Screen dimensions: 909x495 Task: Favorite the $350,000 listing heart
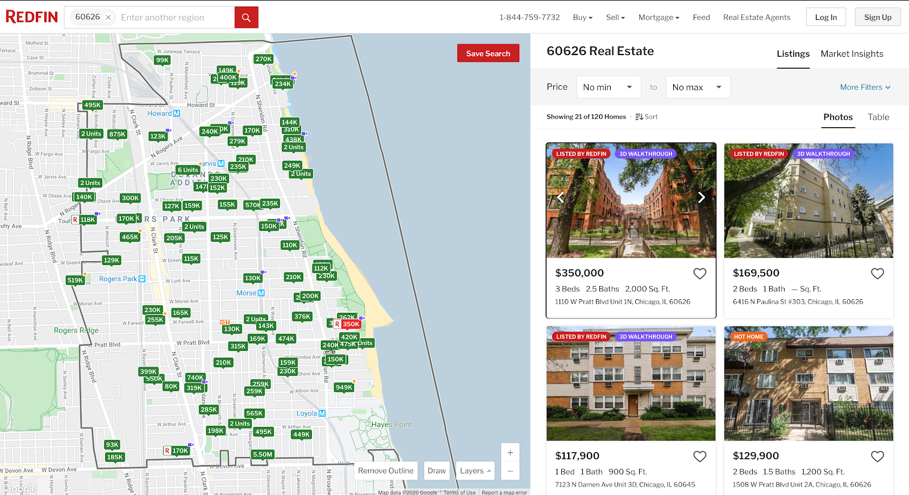700,274
